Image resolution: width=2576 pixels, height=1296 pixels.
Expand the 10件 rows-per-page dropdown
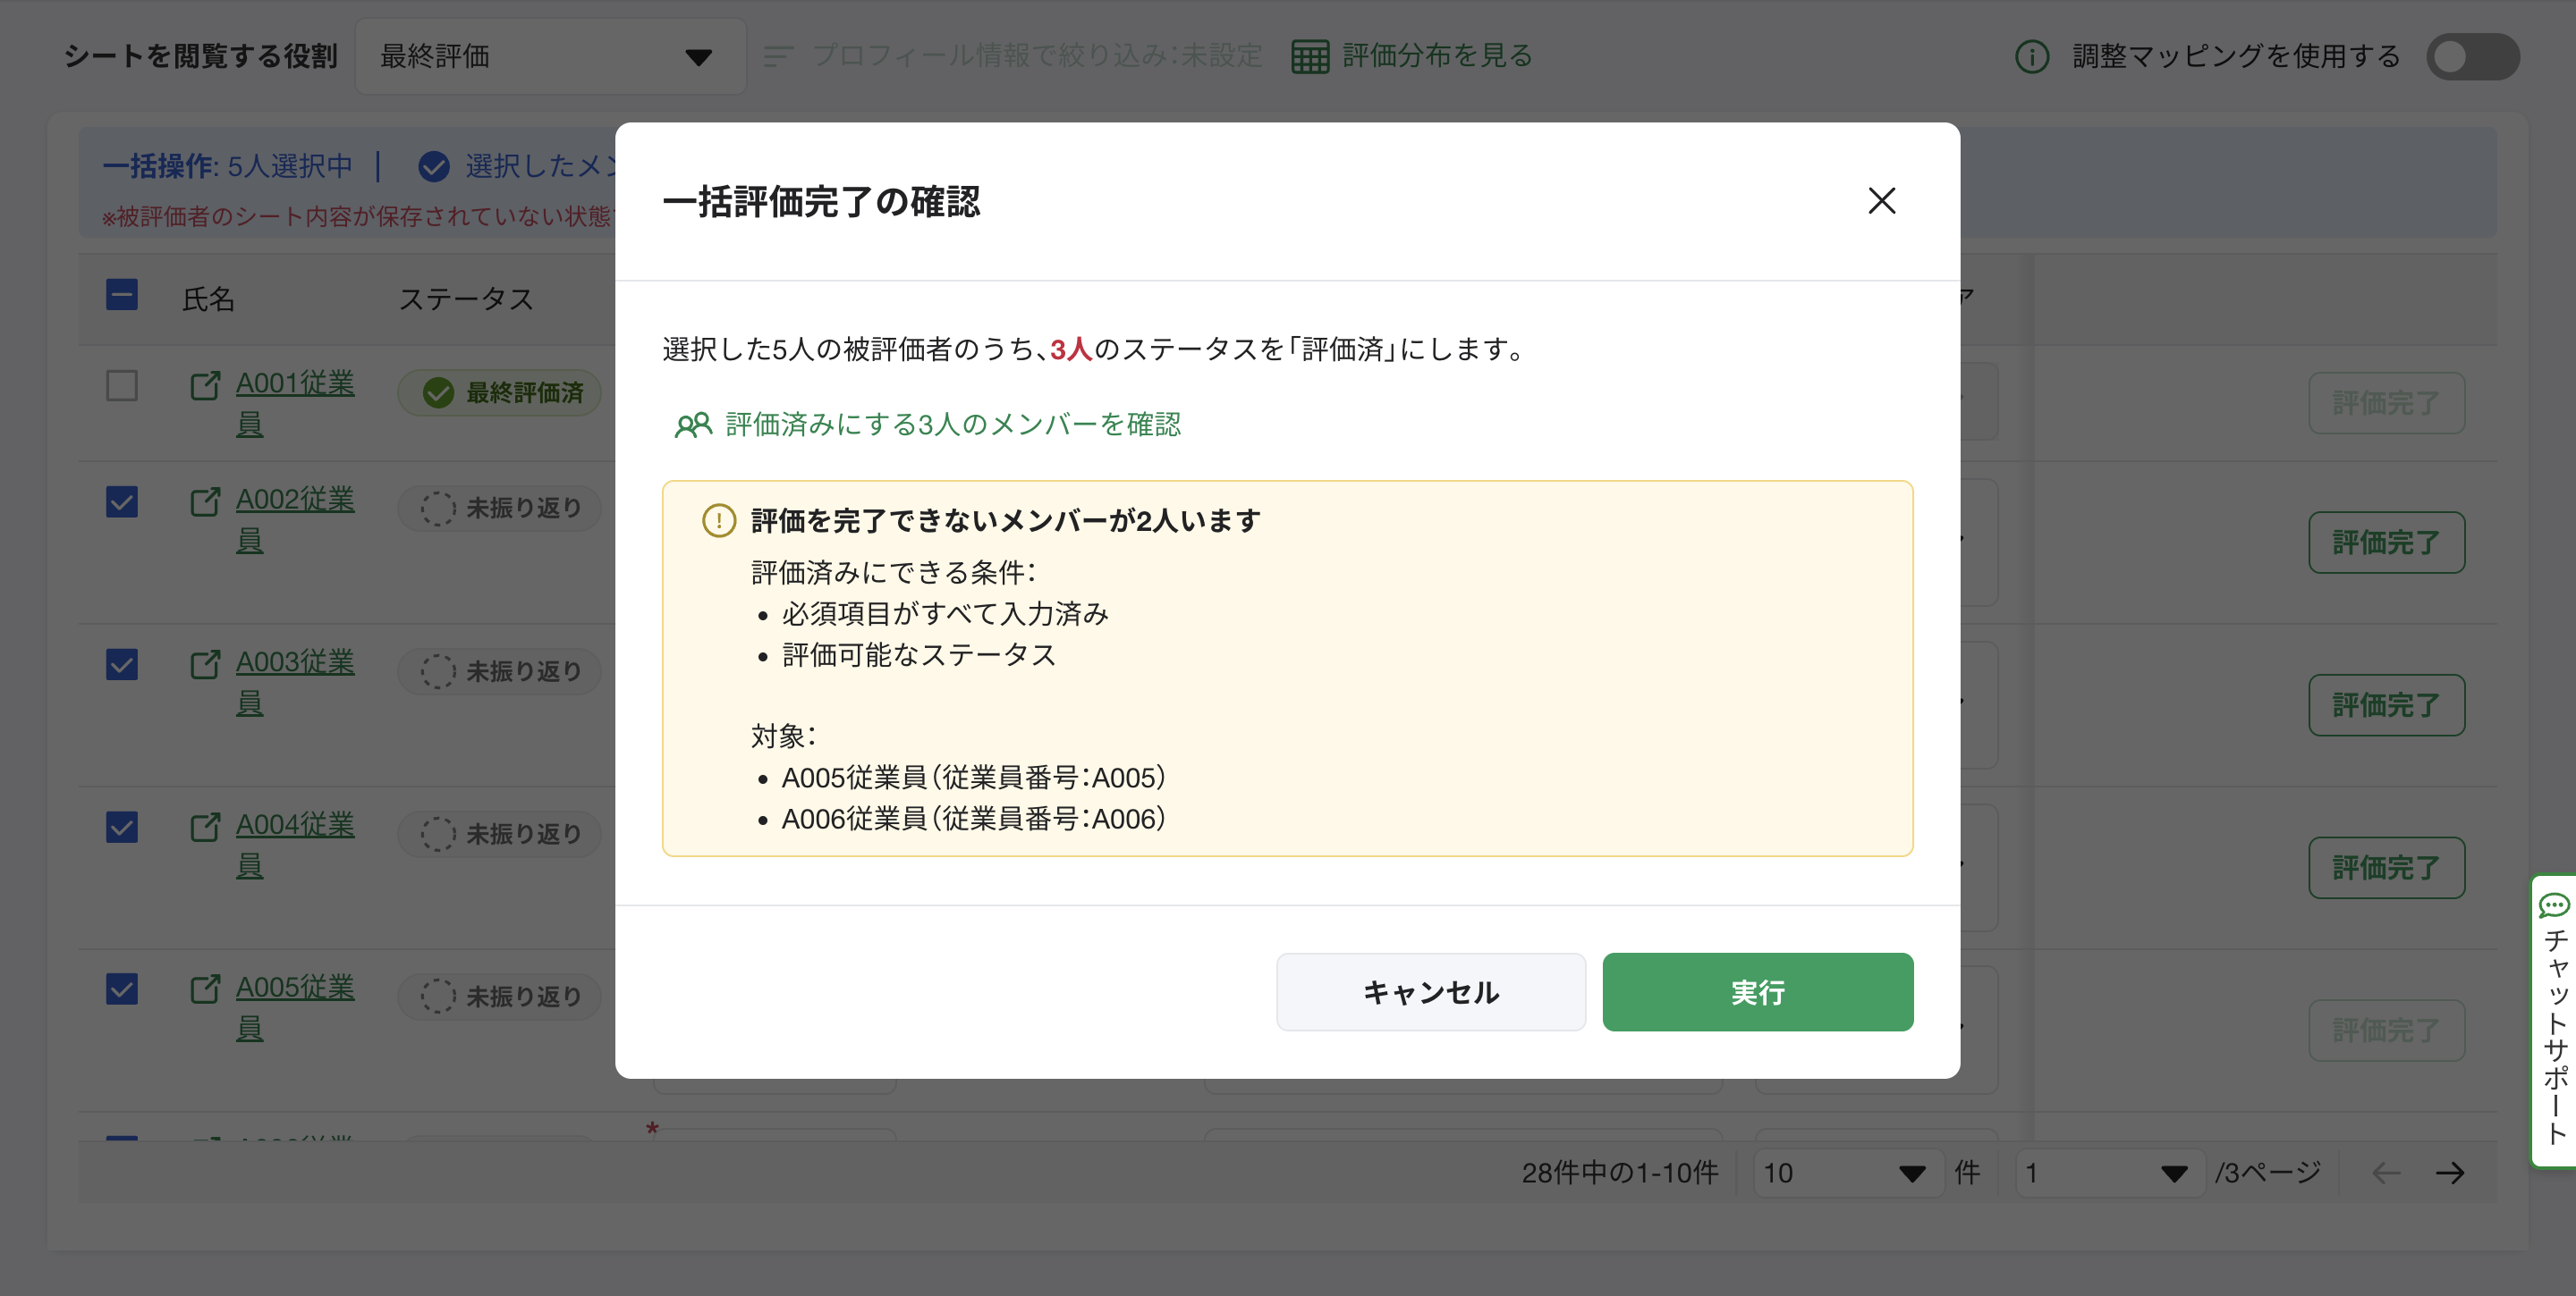(x=1845, y=1173)
